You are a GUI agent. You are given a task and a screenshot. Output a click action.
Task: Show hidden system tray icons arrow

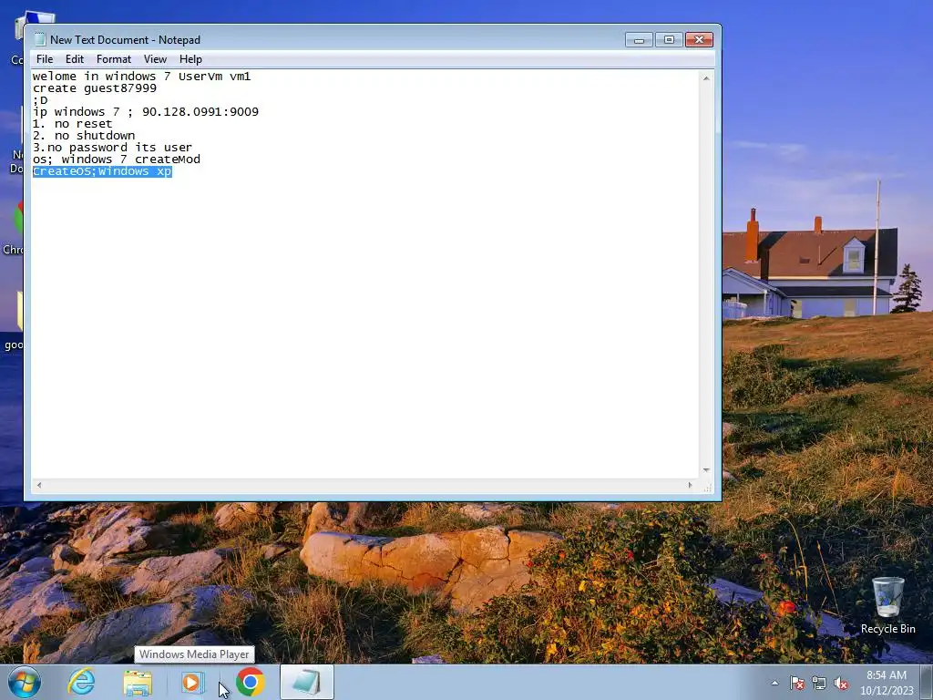(x=774, y=683)
